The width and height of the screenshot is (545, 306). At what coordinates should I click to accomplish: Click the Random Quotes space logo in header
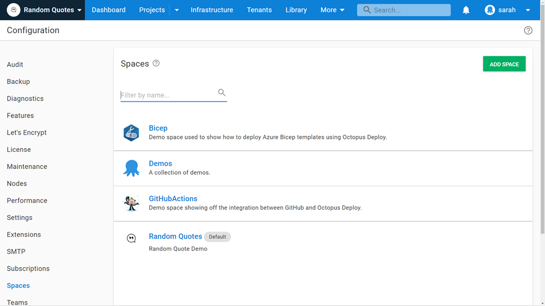(14, 10)
